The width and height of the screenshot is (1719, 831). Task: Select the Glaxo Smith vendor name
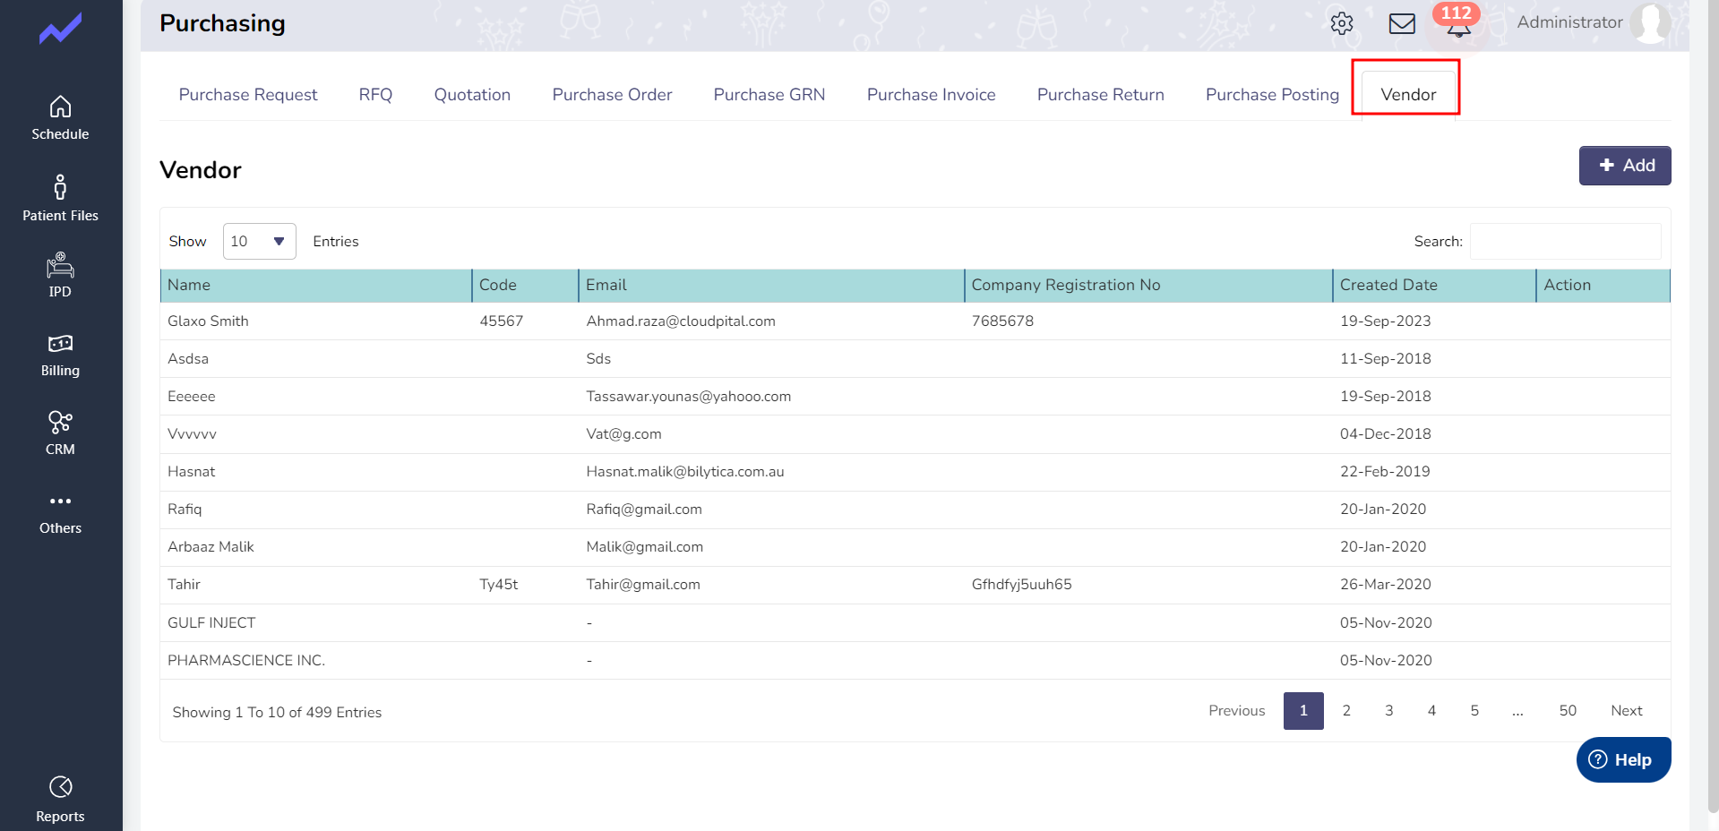pos(208,321)
